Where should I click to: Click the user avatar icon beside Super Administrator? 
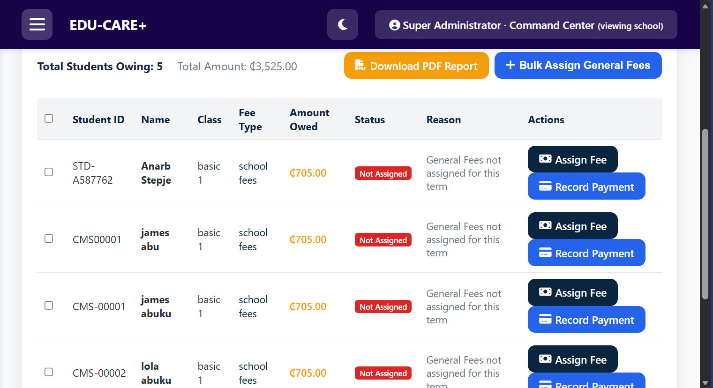point(395,25)
